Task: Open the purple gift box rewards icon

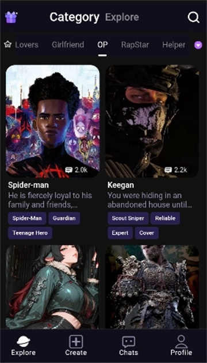Action: (11, 17)
